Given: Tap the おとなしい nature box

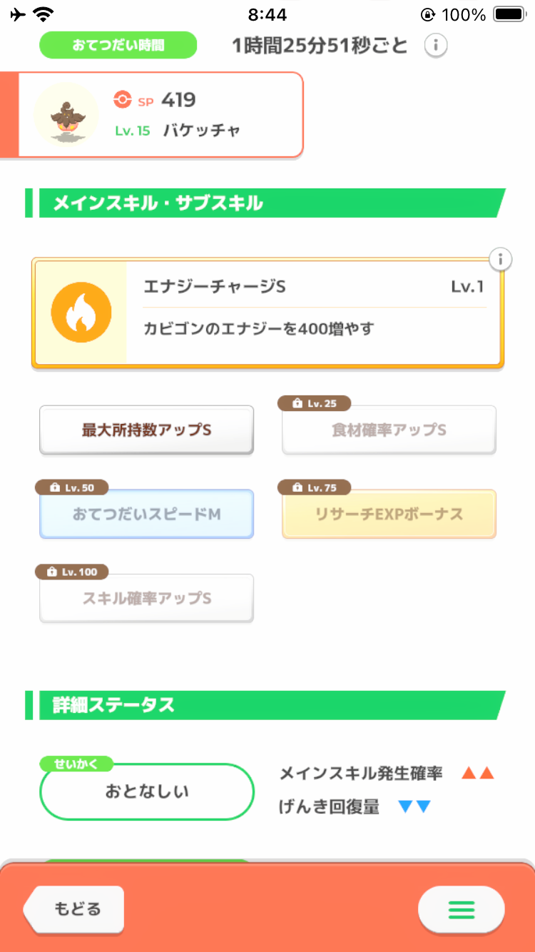Looking at the screenshot, I should click(147, 792).
